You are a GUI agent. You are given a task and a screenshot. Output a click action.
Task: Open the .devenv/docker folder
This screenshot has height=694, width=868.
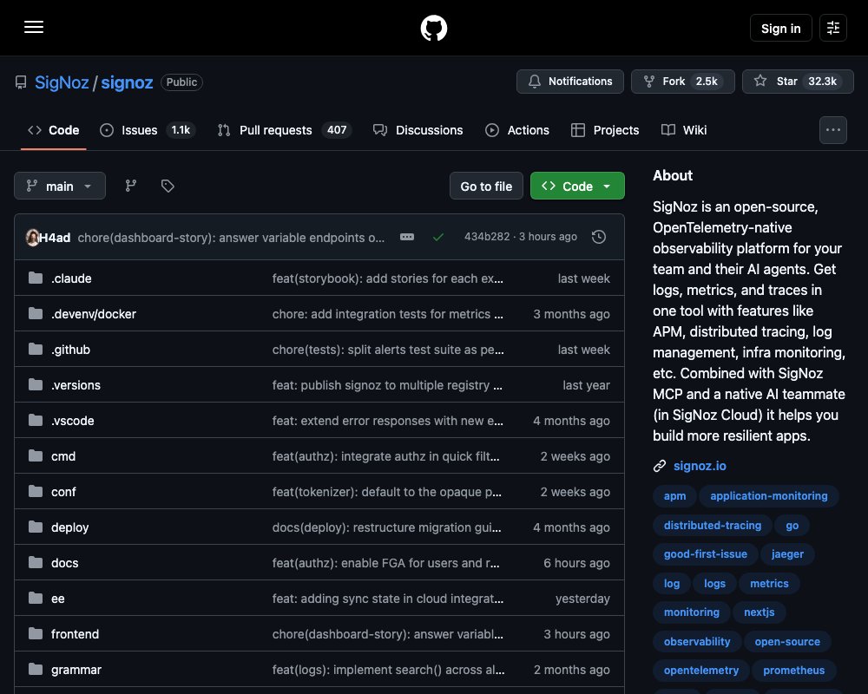click(94, 314)
